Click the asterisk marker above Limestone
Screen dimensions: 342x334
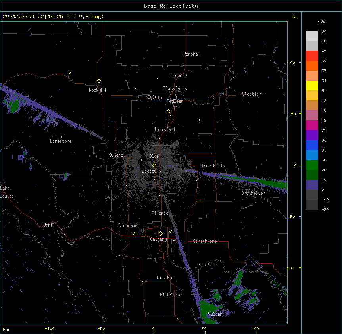point(61,137)
